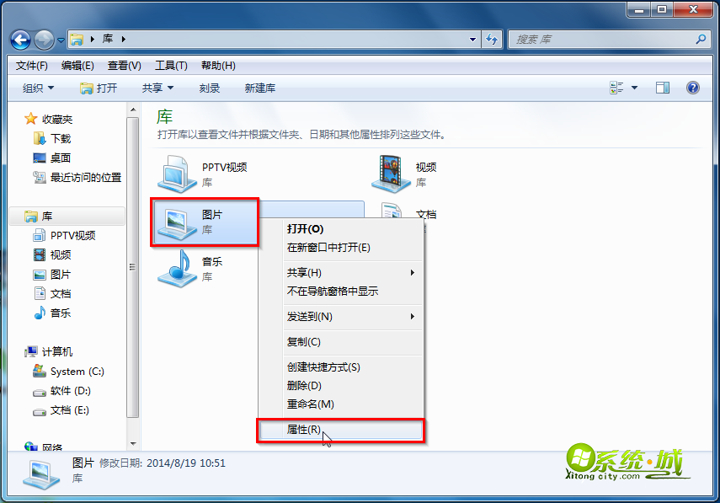
Task: Click the change view icon
Action: (616, 88)
